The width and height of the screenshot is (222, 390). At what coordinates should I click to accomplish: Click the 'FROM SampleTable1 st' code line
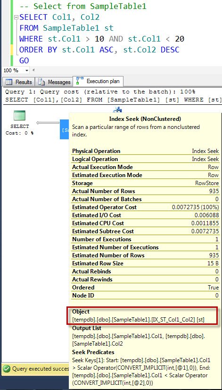coord(66,28)
